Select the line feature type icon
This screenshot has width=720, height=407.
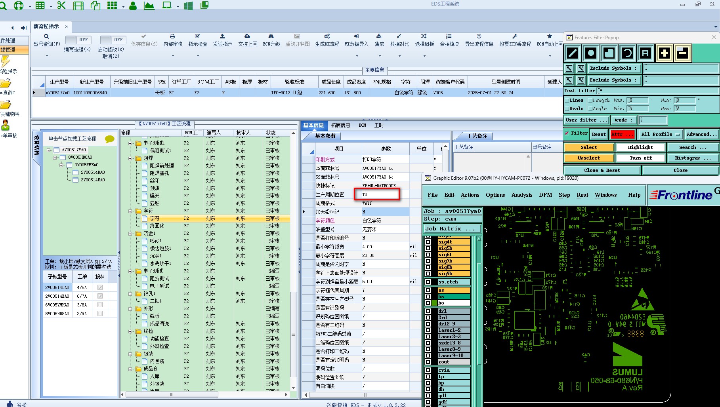(572, 53)
